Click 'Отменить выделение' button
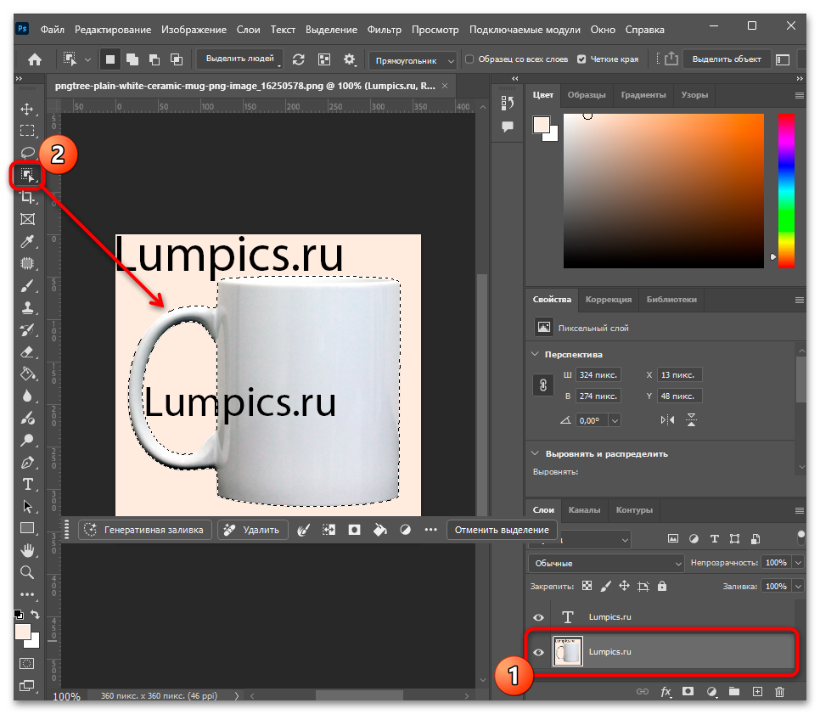 [x=502, y=530]
